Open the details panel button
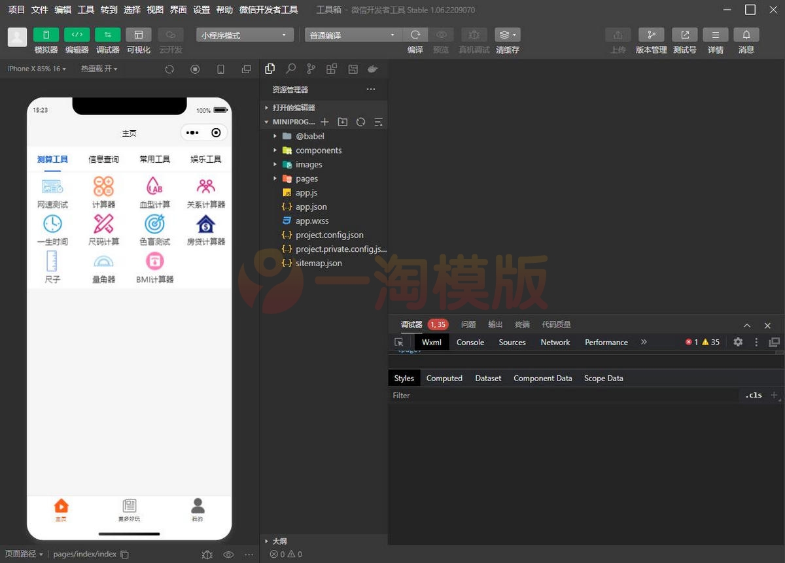This screenshot has height=563, width=785. [x=716, y=35]
